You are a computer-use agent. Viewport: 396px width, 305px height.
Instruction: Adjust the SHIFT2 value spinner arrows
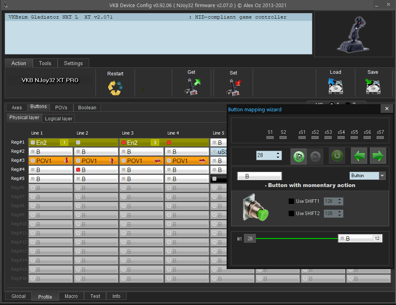340,213
